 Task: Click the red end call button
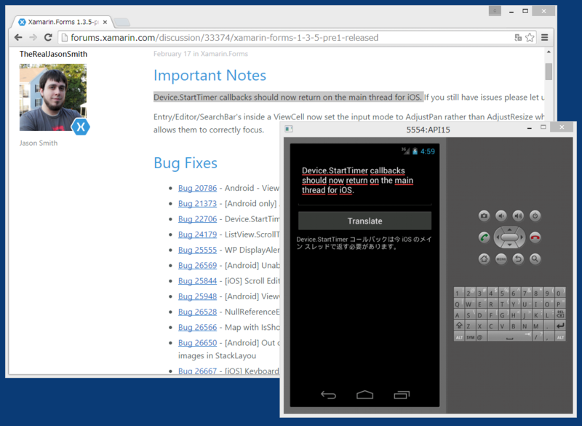tap(535, 237)
